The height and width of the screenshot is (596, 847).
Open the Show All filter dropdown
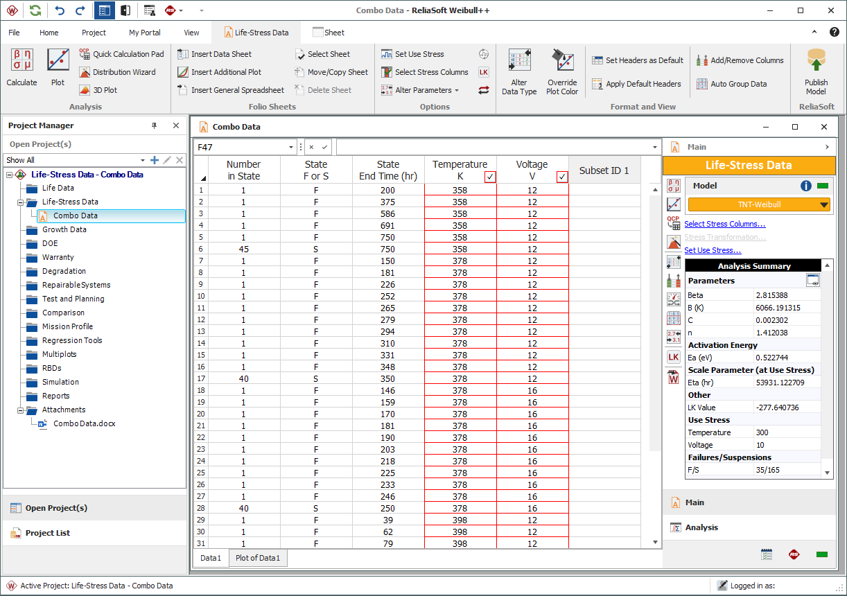pyautogui.click(x=143, y=160)
